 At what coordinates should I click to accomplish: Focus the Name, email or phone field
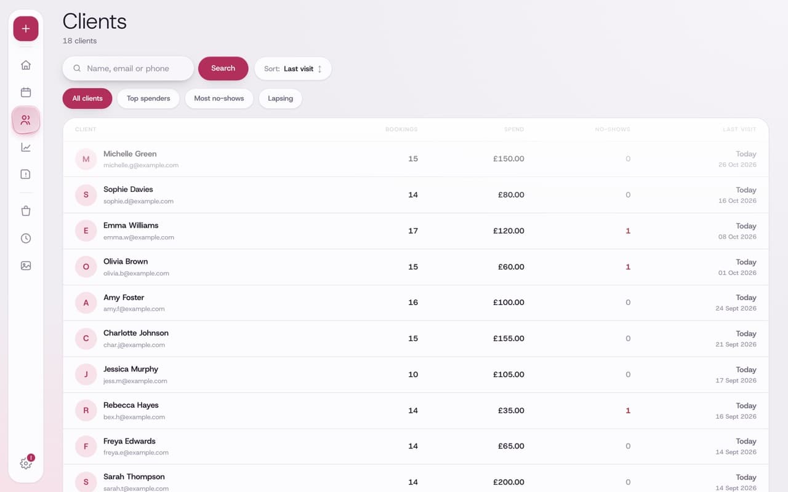(128, 68)
